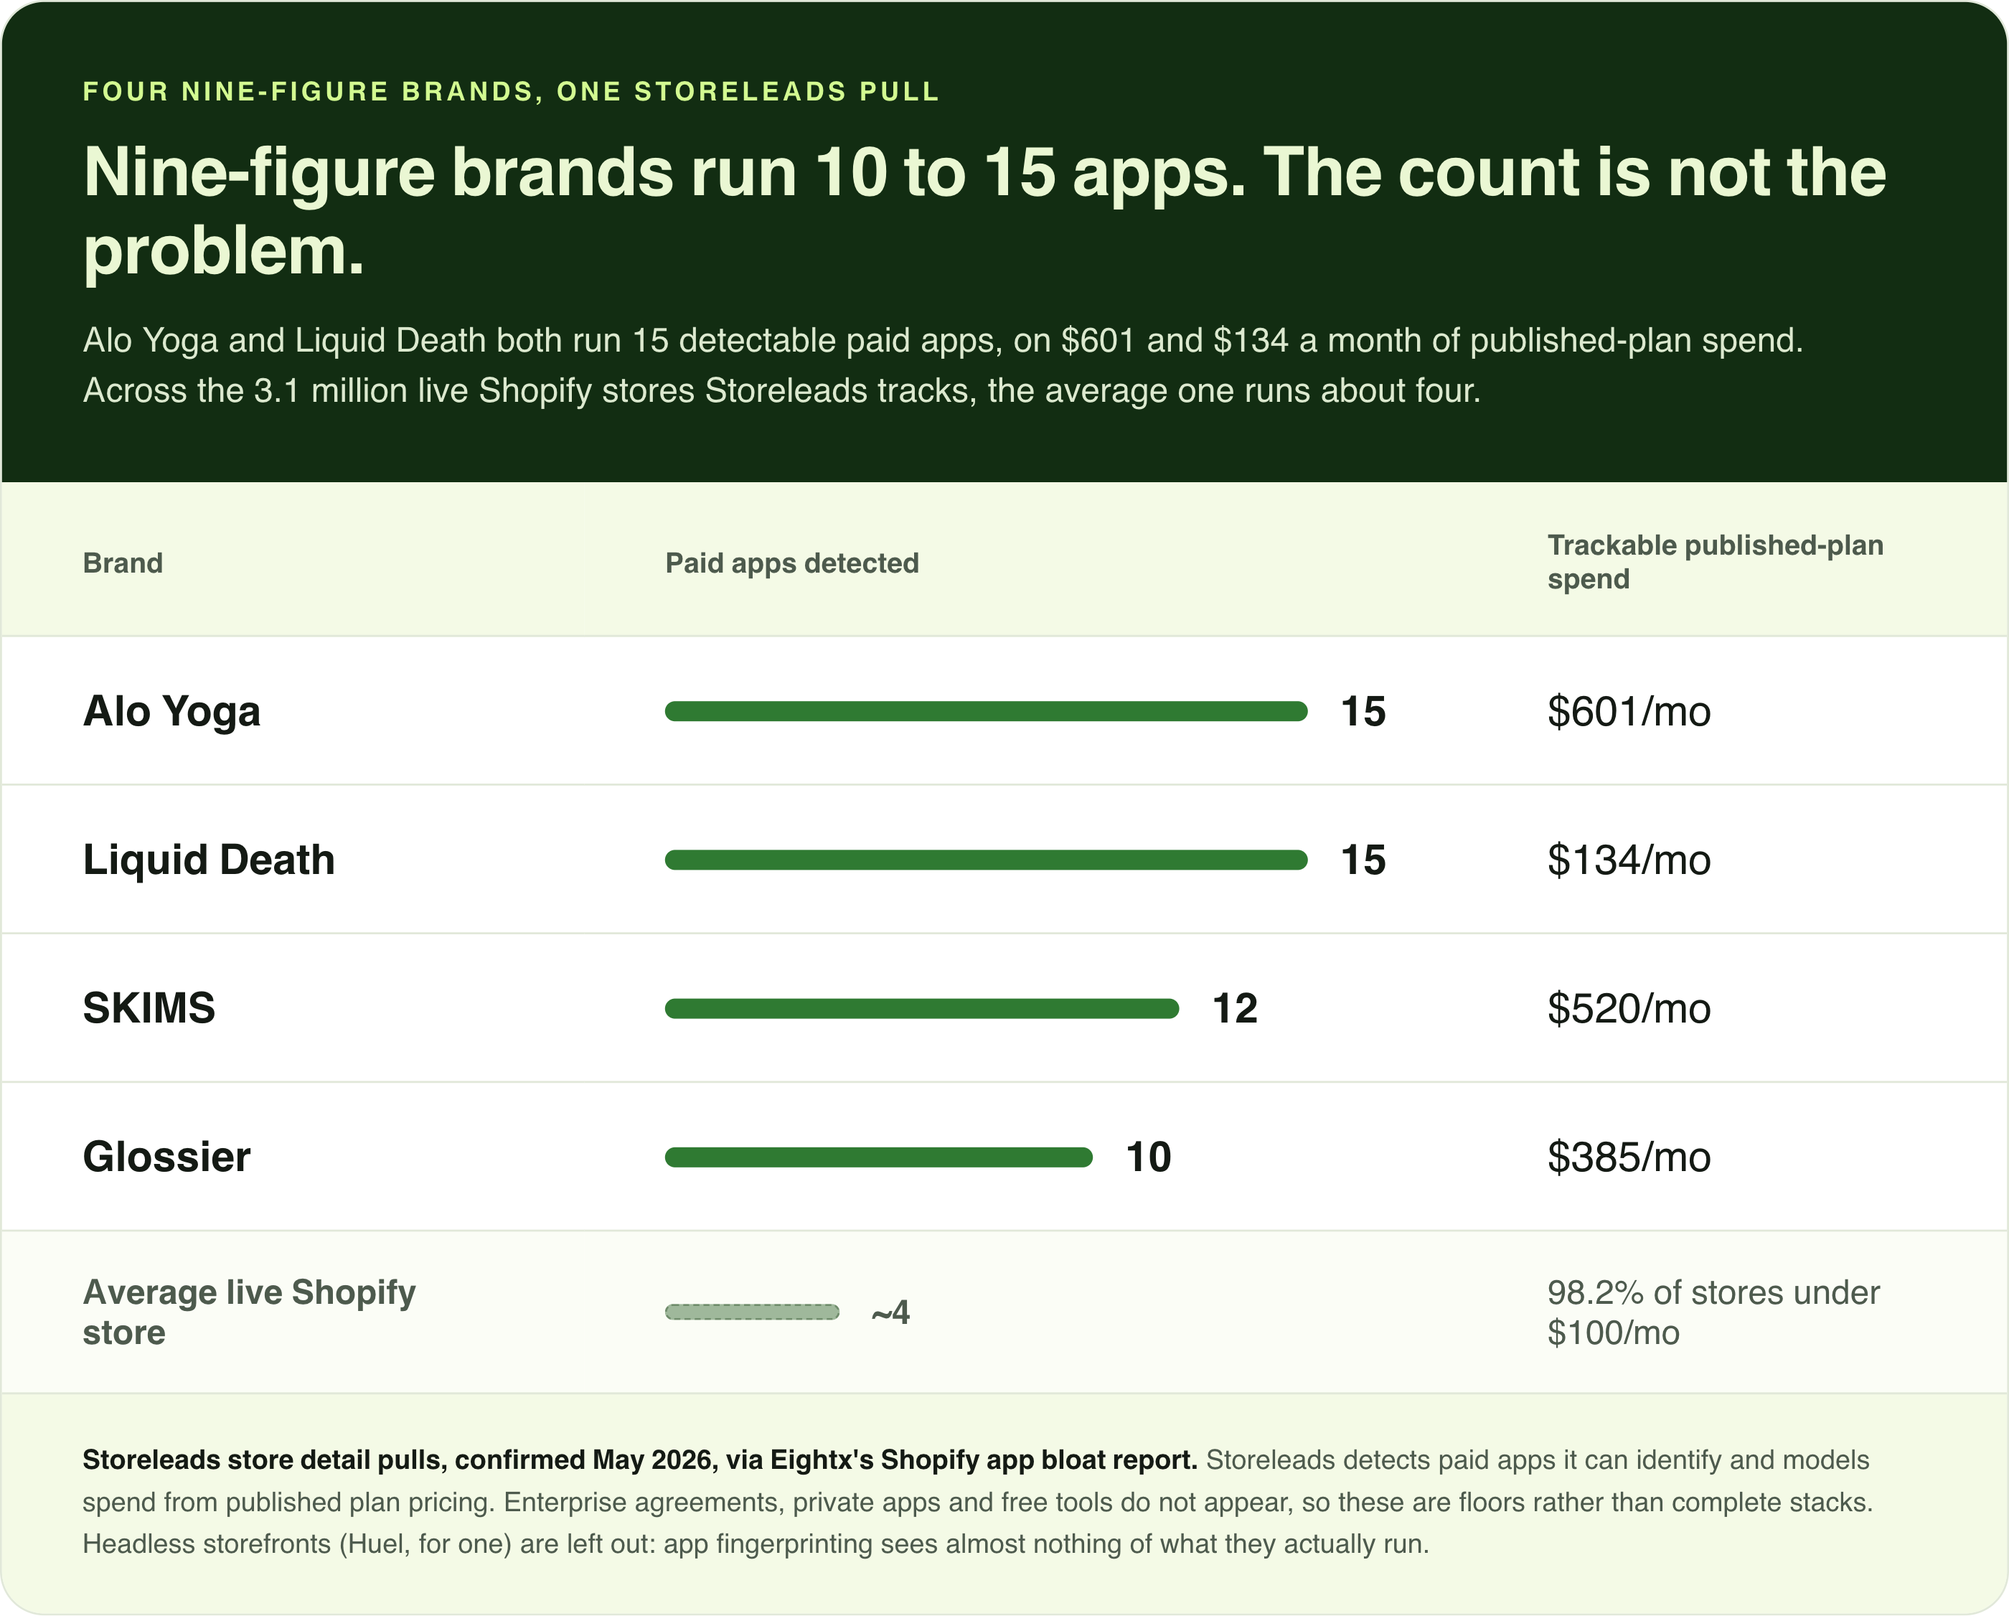Click the subtitle paragraph starting 'Alo Yoga and Liquid Death'
The width and height of the screenshot is (2009, 1621).
pos(943,365)
